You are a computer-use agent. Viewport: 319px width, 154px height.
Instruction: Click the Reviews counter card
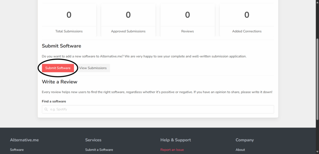188,20
